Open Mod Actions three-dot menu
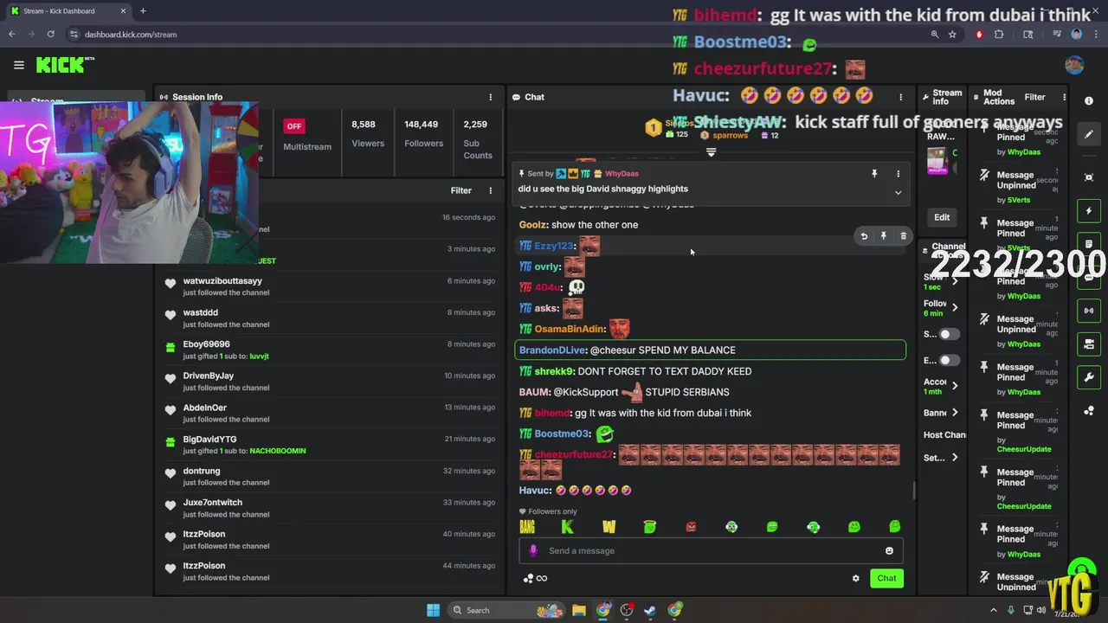Image resolution: width=1108 pixels, height=623 pixels. [x=1064, y=97]
